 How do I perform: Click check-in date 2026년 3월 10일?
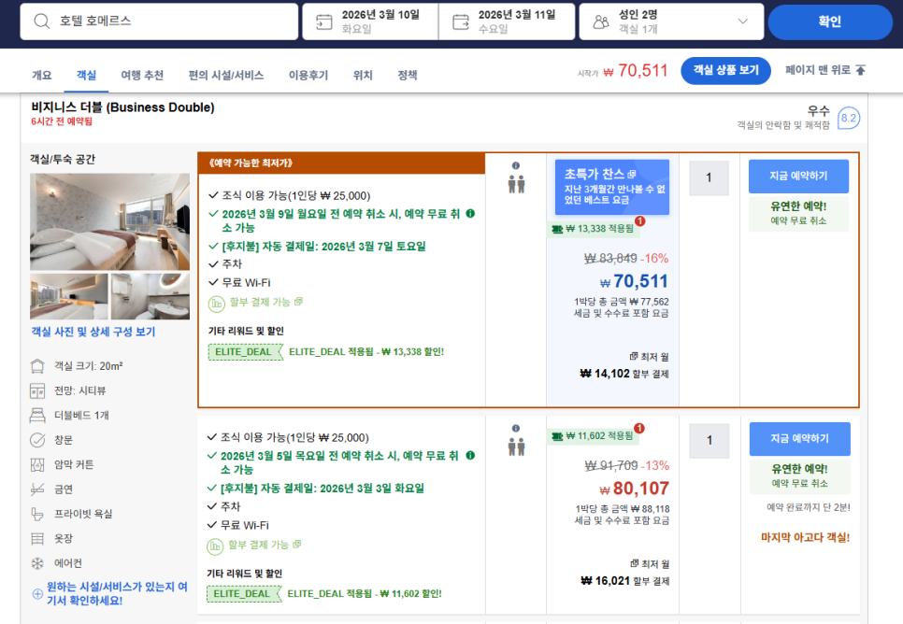pos(370,21)
